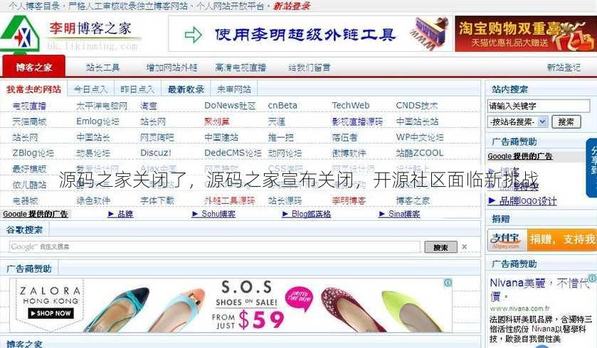597x348 pixels.
Task: Open the CNDS技术 link
Action: pyautogui.click(x=417, y=106)
